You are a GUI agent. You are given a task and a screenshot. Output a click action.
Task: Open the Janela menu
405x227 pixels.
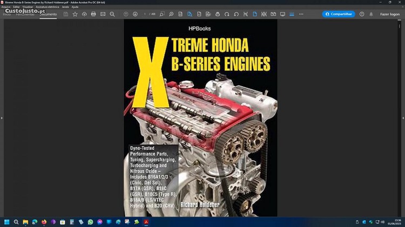pyautogui.click(x=65, y=6)
